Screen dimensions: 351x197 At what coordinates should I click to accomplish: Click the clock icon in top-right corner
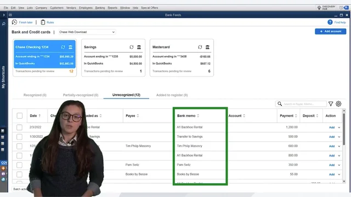[x=341, y=8]
